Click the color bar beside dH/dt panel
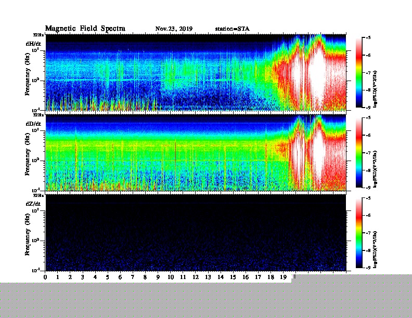Image resolution: width=412 pixels, height=318 pixels. click(x=359, y=73)
